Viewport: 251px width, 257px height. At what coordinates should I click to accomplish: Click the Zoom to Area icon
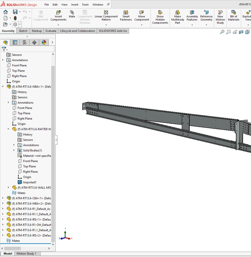228,32
